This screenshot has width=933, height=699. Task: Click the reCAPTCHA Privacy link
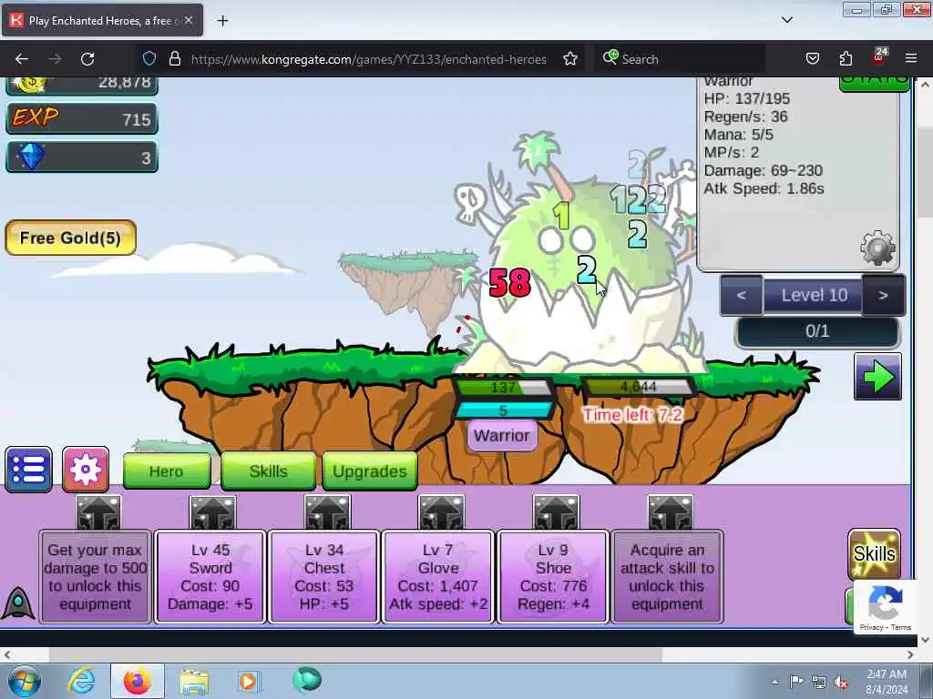point(871,627)
